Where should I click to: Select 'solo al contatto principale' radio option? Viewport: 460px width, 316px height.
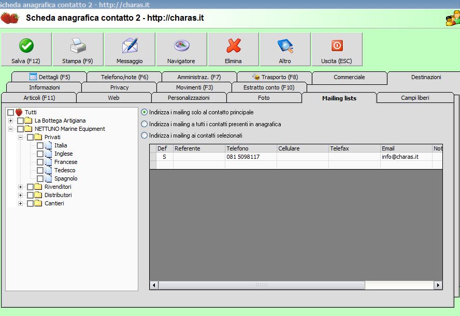144,112
